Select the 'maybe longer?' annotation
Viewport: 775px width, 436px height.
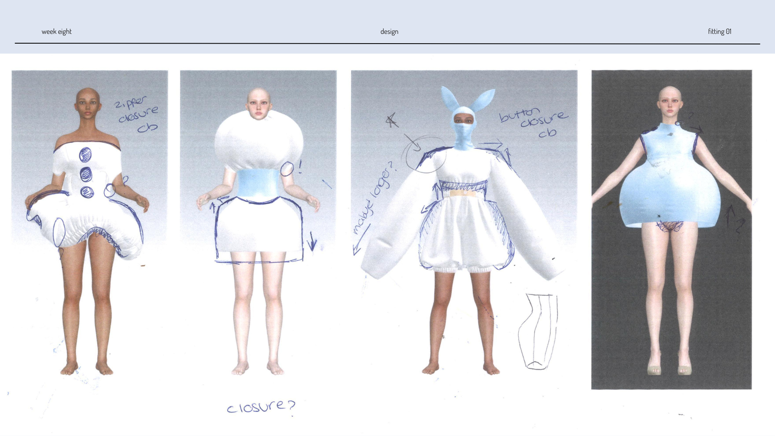373,198
